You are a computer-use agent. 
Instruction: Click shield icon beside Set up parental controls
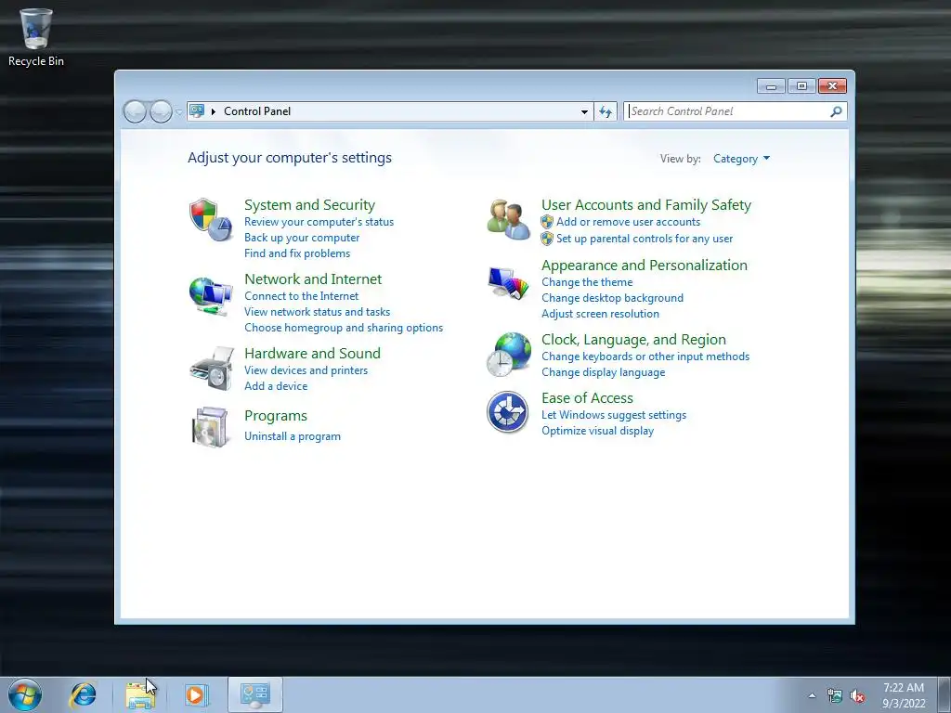(x=547, y=239)
